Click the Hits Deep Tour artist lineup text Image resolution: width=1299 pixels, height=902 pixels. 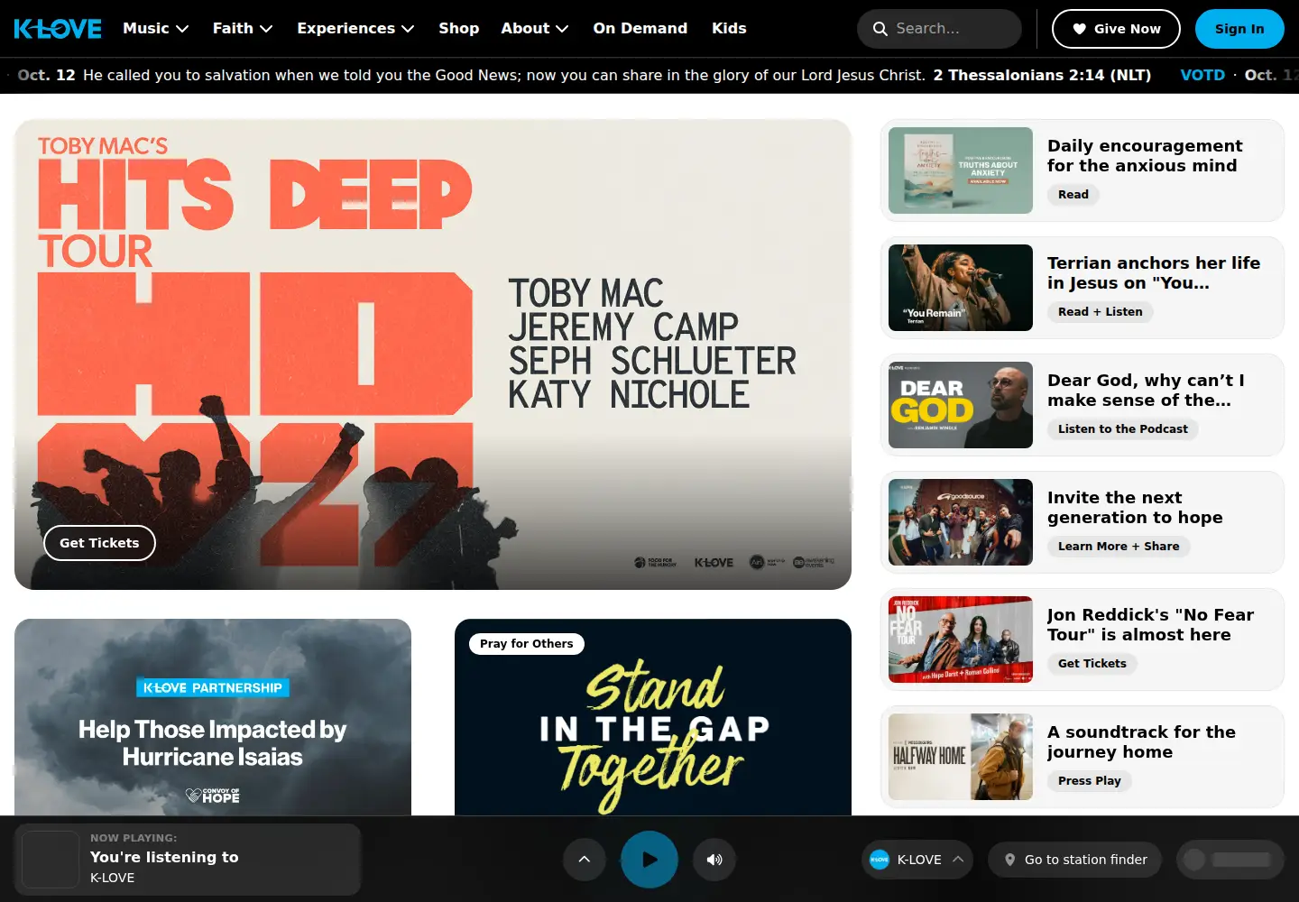click(651, 344)
